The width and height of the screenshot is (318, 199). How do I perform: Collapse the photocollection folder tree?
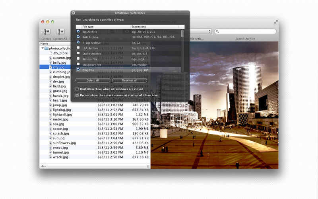43,48
